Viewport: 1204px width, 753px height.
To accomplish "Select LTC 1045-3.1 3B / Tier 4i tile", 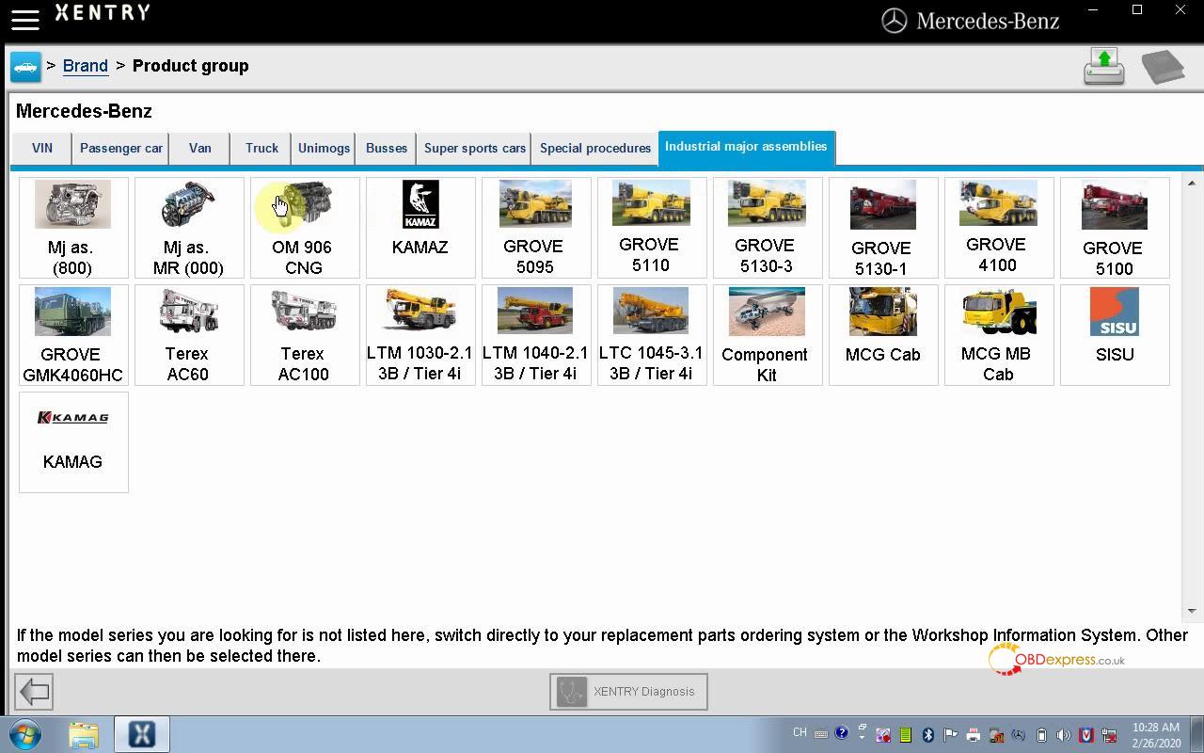I will 652,335.
